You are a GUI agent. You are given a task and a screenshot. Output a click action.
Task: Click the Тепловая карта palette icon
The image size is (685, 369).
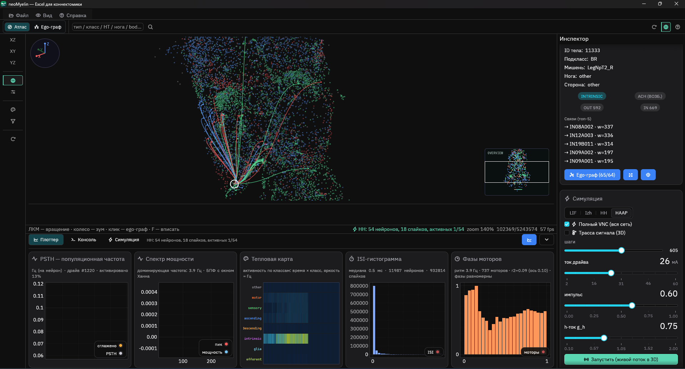tap(246, 259)
